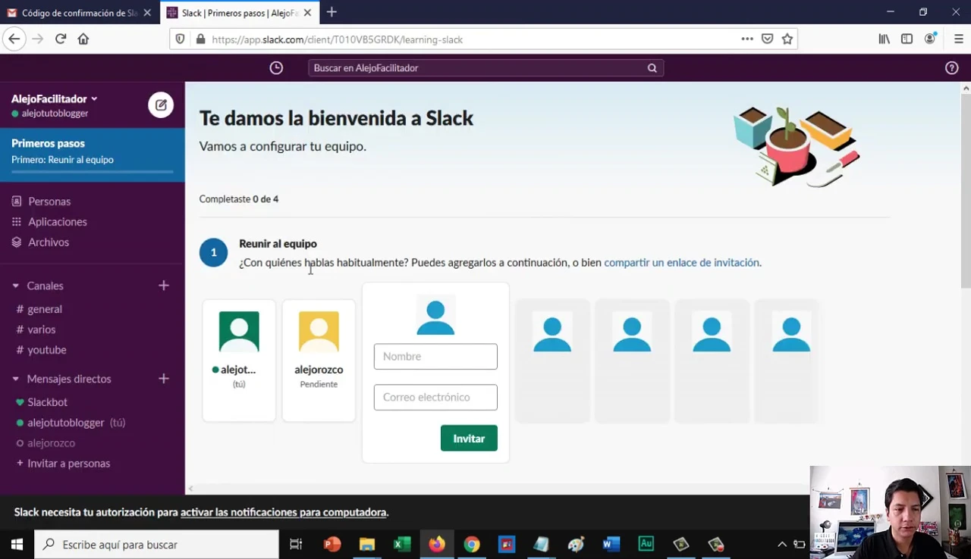Image resolution: width=971 pixels, height=559 pixels.
Task: Click the green Invitar button
Action: tap(469, 439)
